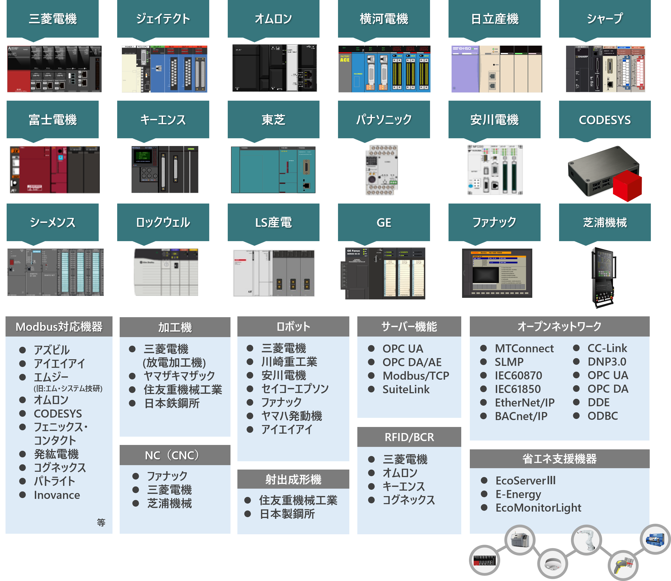This screenshot has width=671, height=581.
Task: Select the オムロン header tab
Action: click(273, 19)
